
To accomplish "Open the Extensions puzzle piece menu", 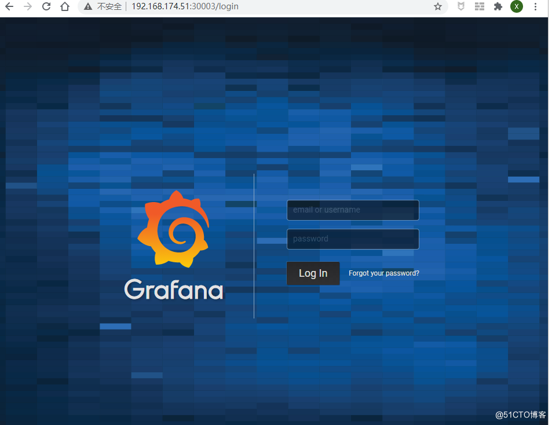I will (498, 6).
